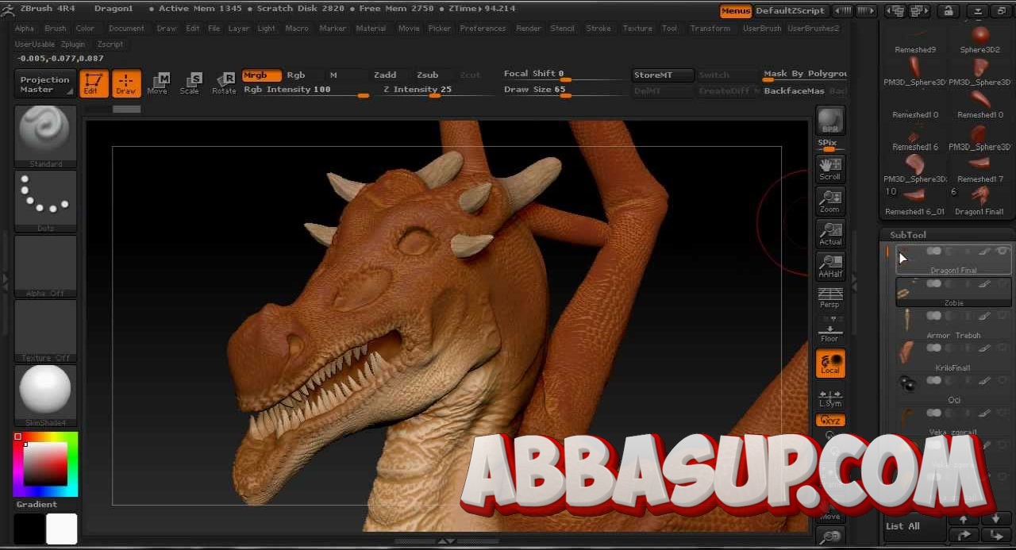Viewport: 1016px width, 550px height.
Task: Pick the Remeshed1 6_01 tool thumbnail
Action: click(915, 202)
